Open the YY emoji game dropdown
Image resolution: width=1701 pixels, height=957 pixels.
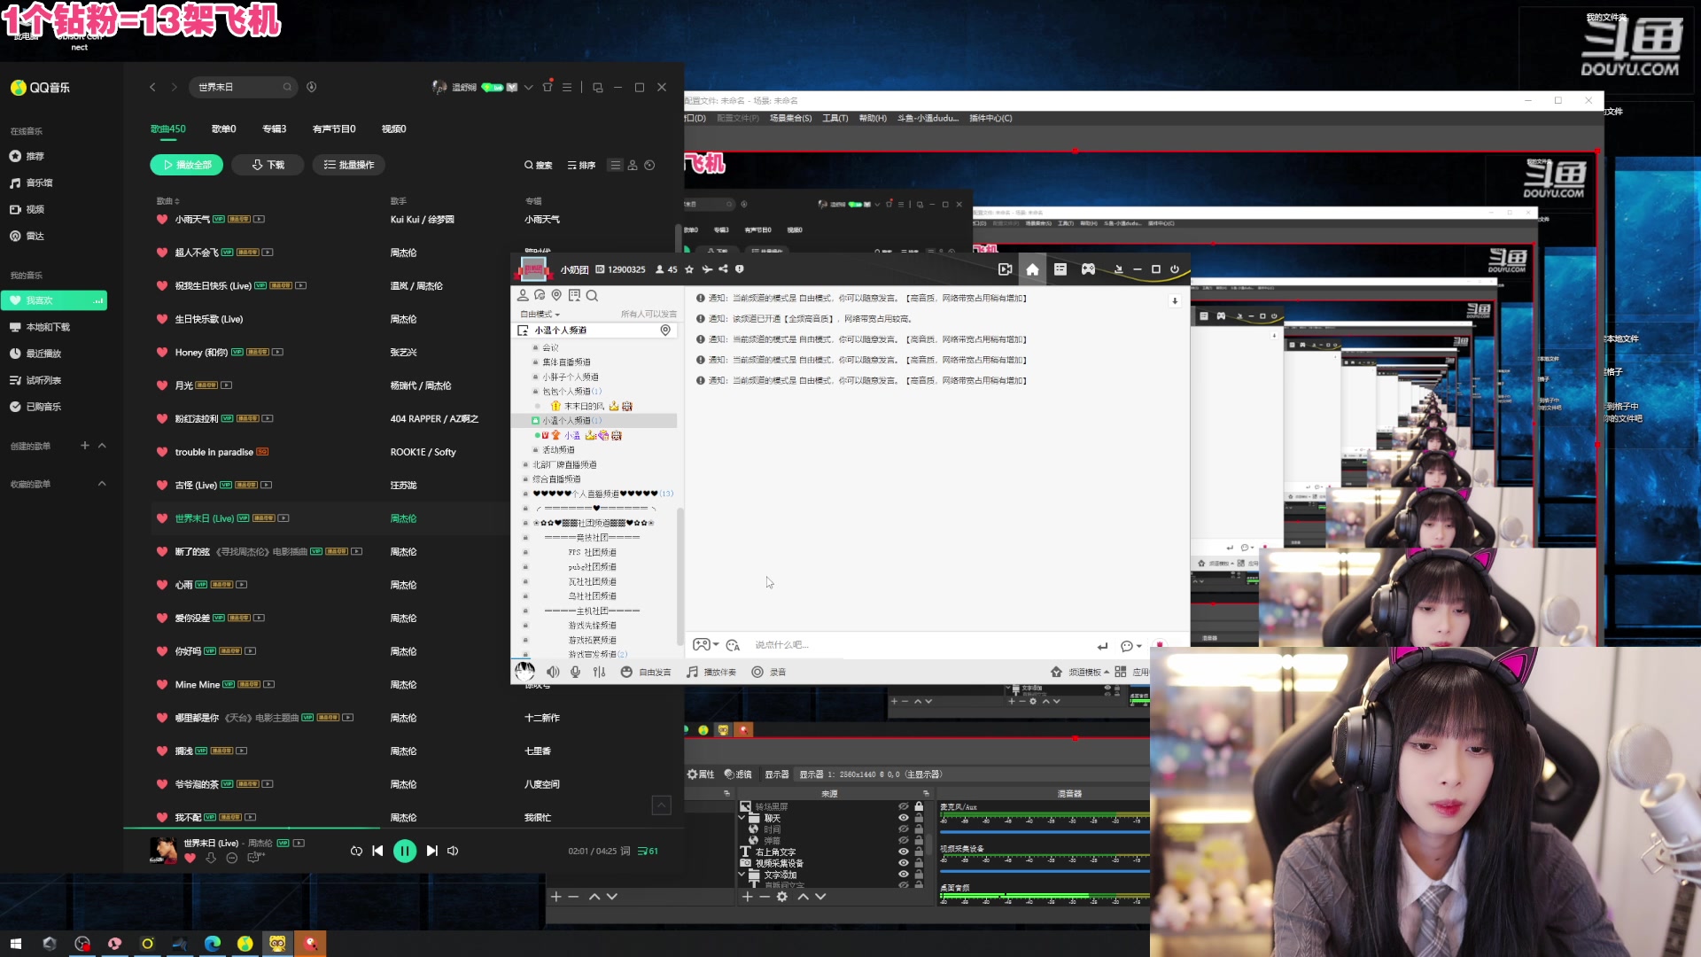point(705,645)
